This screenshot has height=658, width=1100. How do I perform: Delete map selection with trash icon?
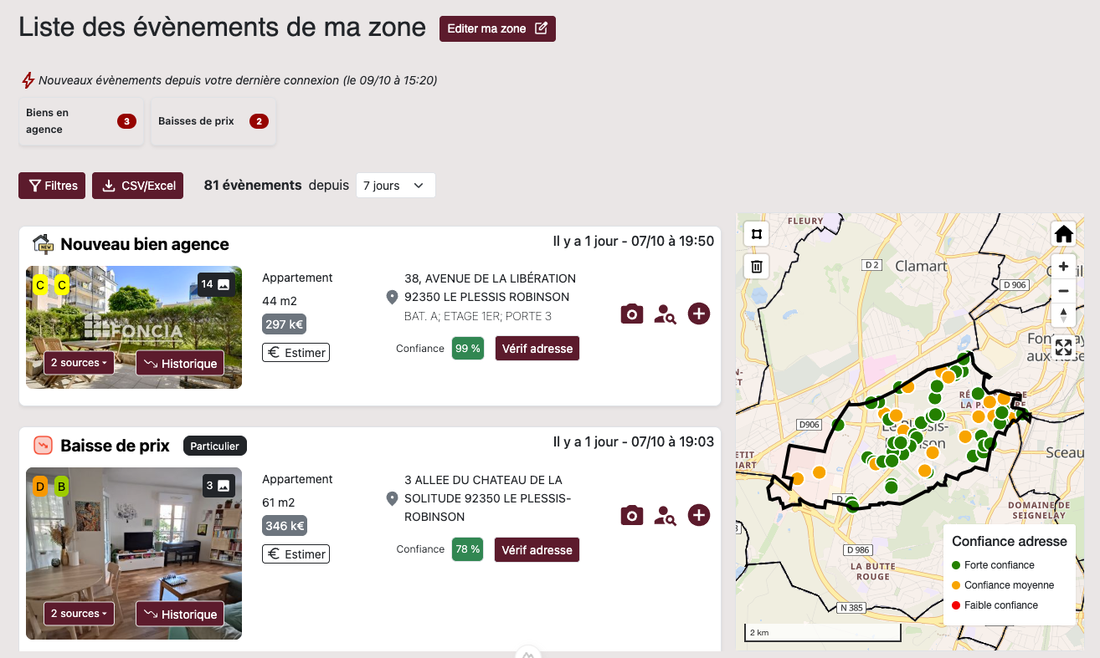(x=757, y=267)
